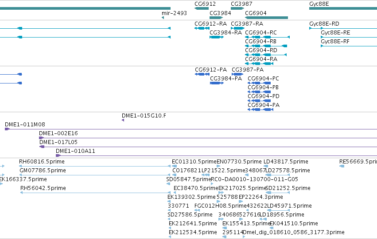Click EST RH56042.5prime label

click(43, 189)
